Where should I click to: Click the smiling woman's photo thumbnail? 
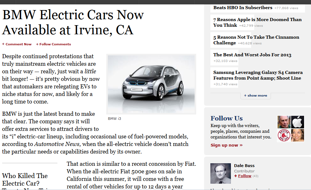[x=297, y=135]
